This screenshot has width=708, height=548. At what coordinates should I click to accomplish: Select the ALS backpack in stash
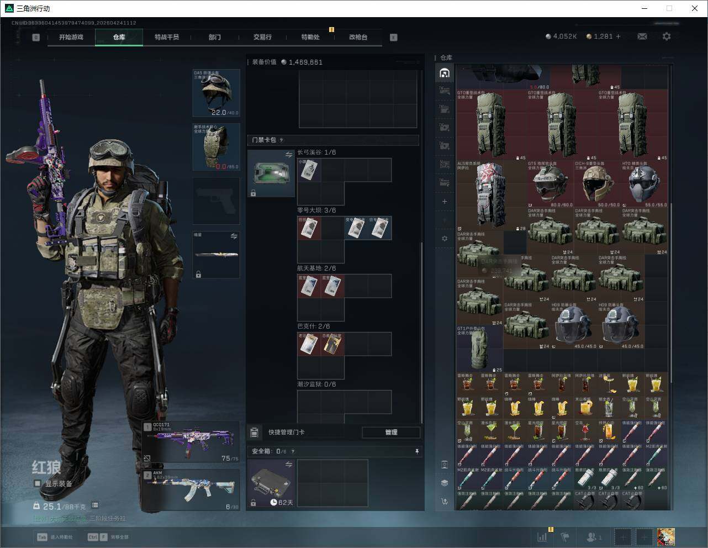(479, 196)
